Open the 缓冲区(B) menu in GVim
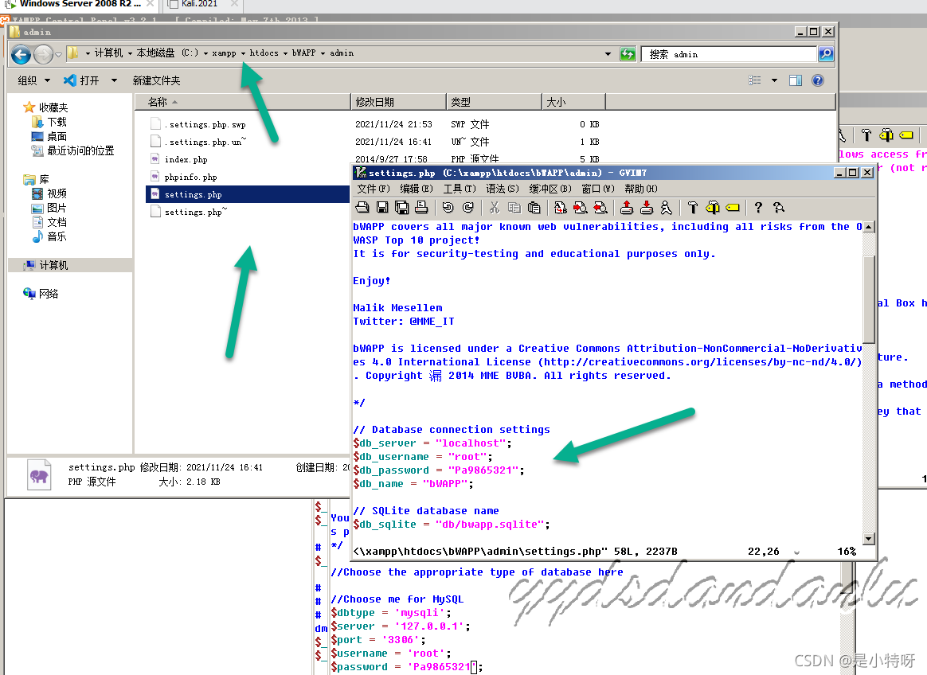This screenshot has height=675, width=927. 550,189
